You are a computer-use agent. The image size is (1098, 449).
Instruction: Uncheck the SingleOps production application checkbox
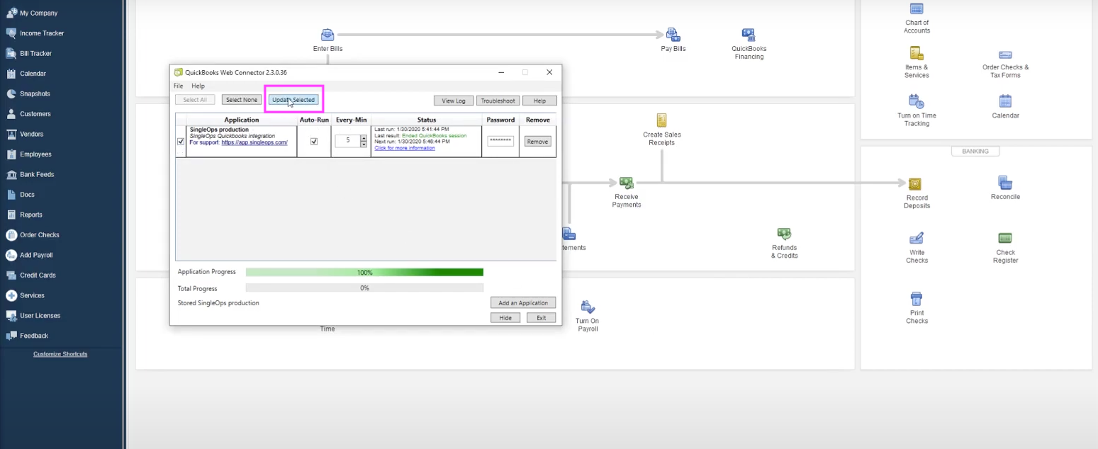tap(180, 142)
